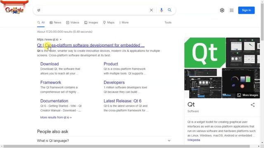Open the Qt Cross-platform software development result

[x=91, y=45]
